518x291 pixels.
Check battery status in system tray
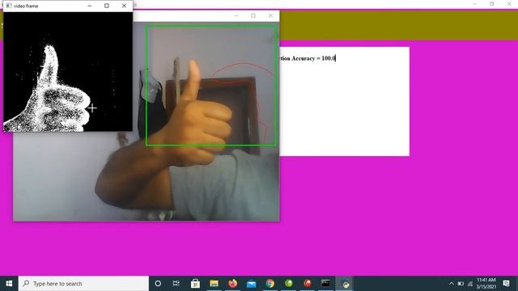click(x=461, y=284)
